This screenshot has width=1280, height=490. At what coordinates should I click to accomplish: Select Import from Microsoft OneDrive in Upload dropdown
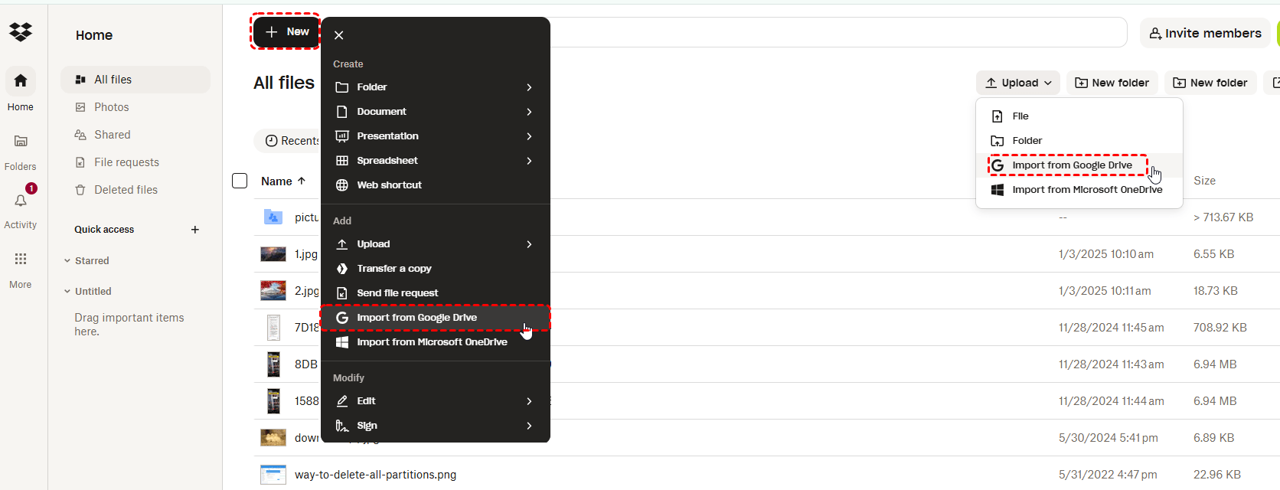point(1079,190)
